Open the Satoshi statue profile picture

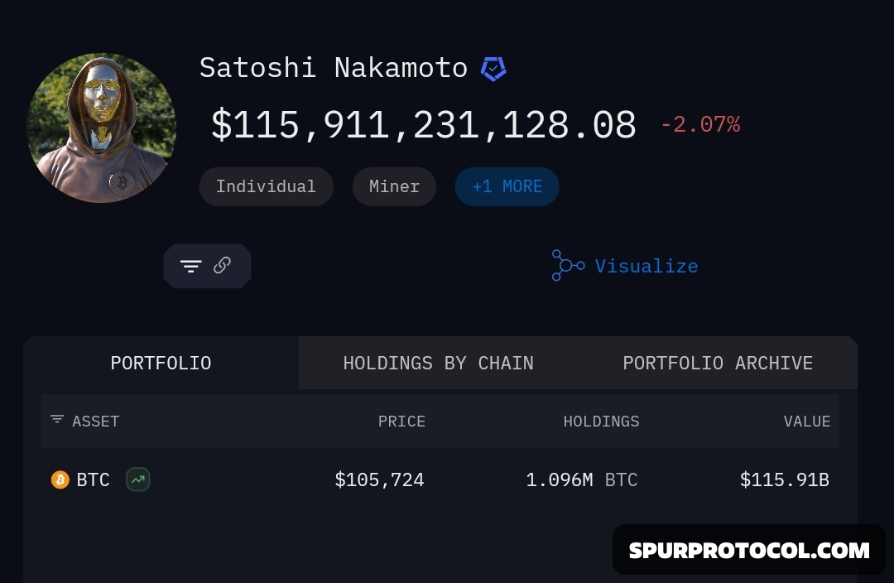click(x=102, y=128)
